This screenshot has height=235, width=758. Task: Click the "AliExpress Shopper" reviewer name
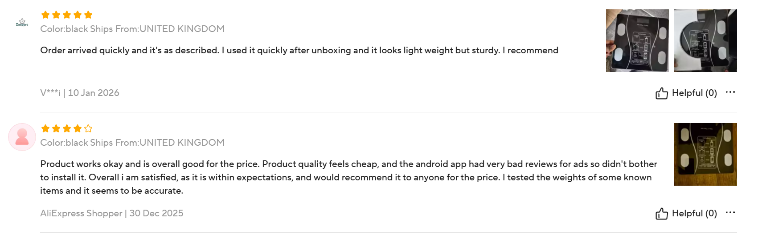click(81, 214)
